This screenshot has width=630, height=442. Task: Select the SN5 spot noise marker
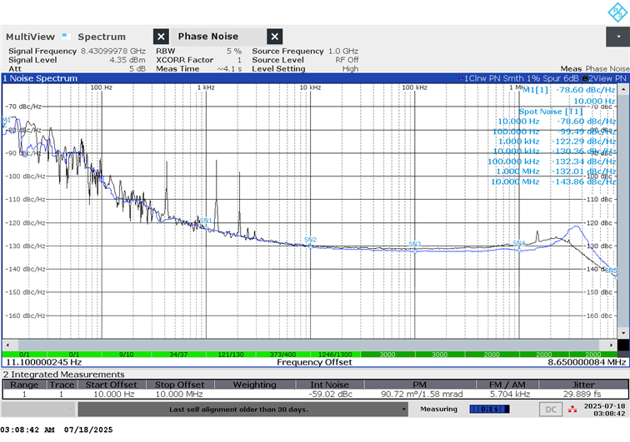point(611,271)
